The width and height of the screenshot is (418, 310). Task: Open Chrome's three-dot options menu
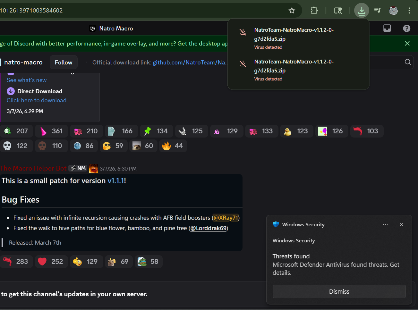coord(409,10)
